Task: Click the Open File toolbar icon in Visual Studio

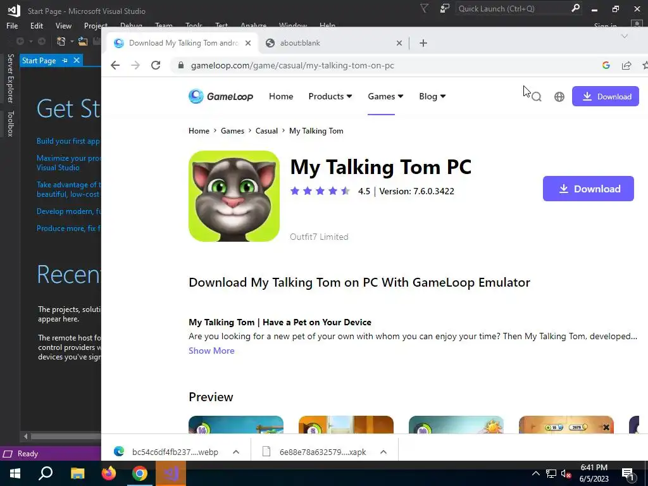Action: point(83,41)
